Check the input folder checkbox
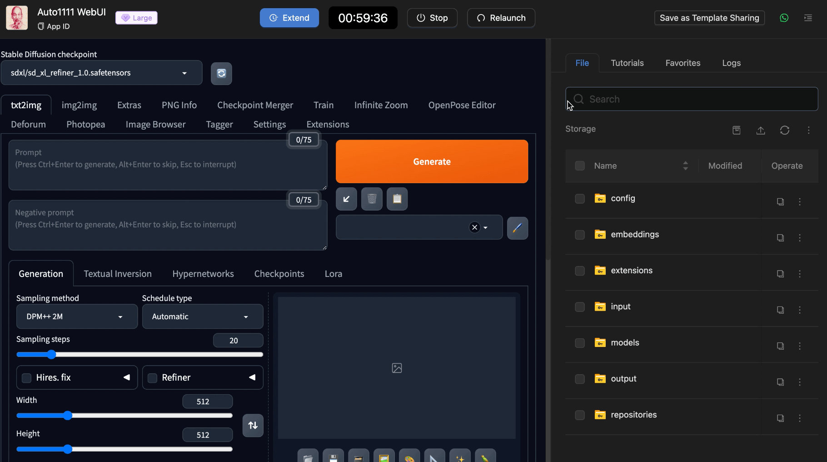Viewport: 827px width, 462px height. 580,307
